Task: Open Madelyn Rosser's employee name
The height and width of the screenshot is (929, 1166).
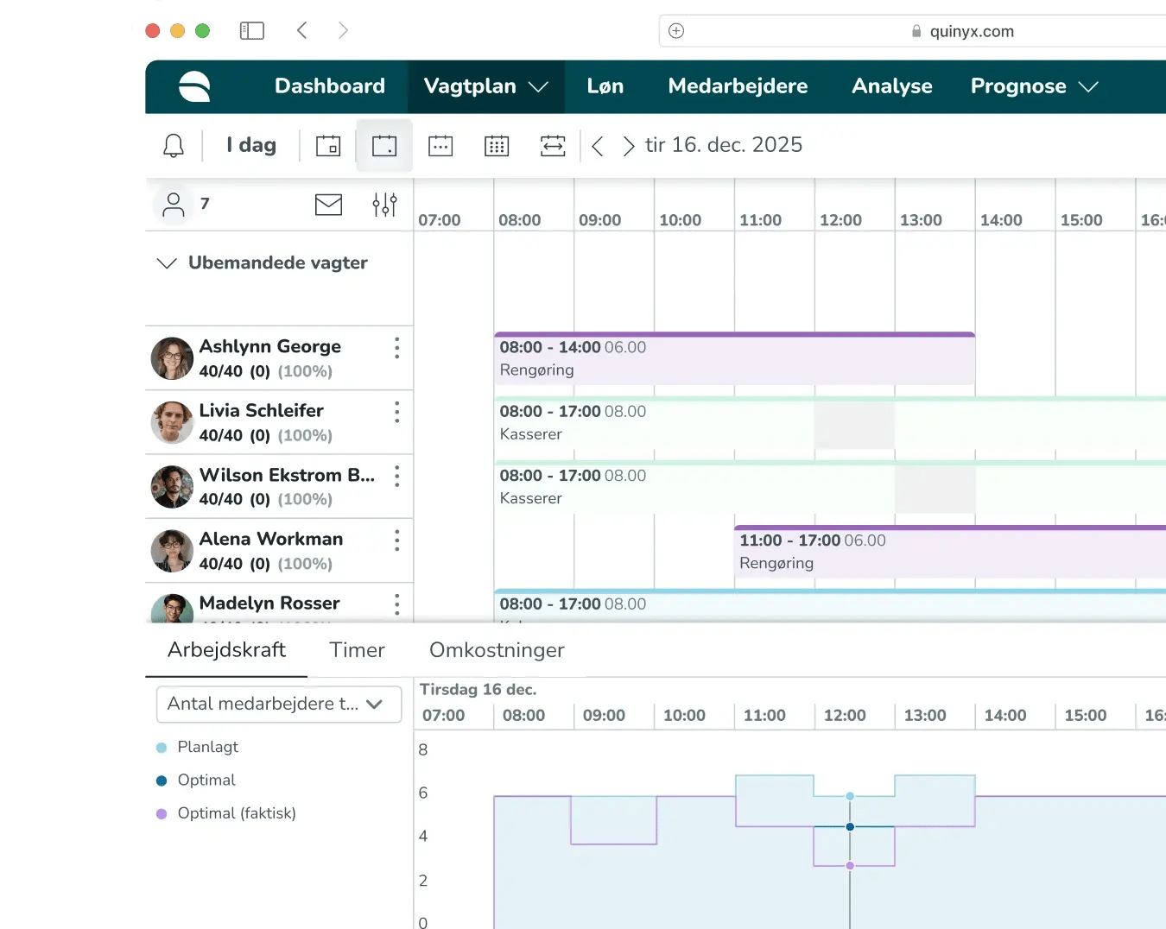Action: [x=269, y=603]
